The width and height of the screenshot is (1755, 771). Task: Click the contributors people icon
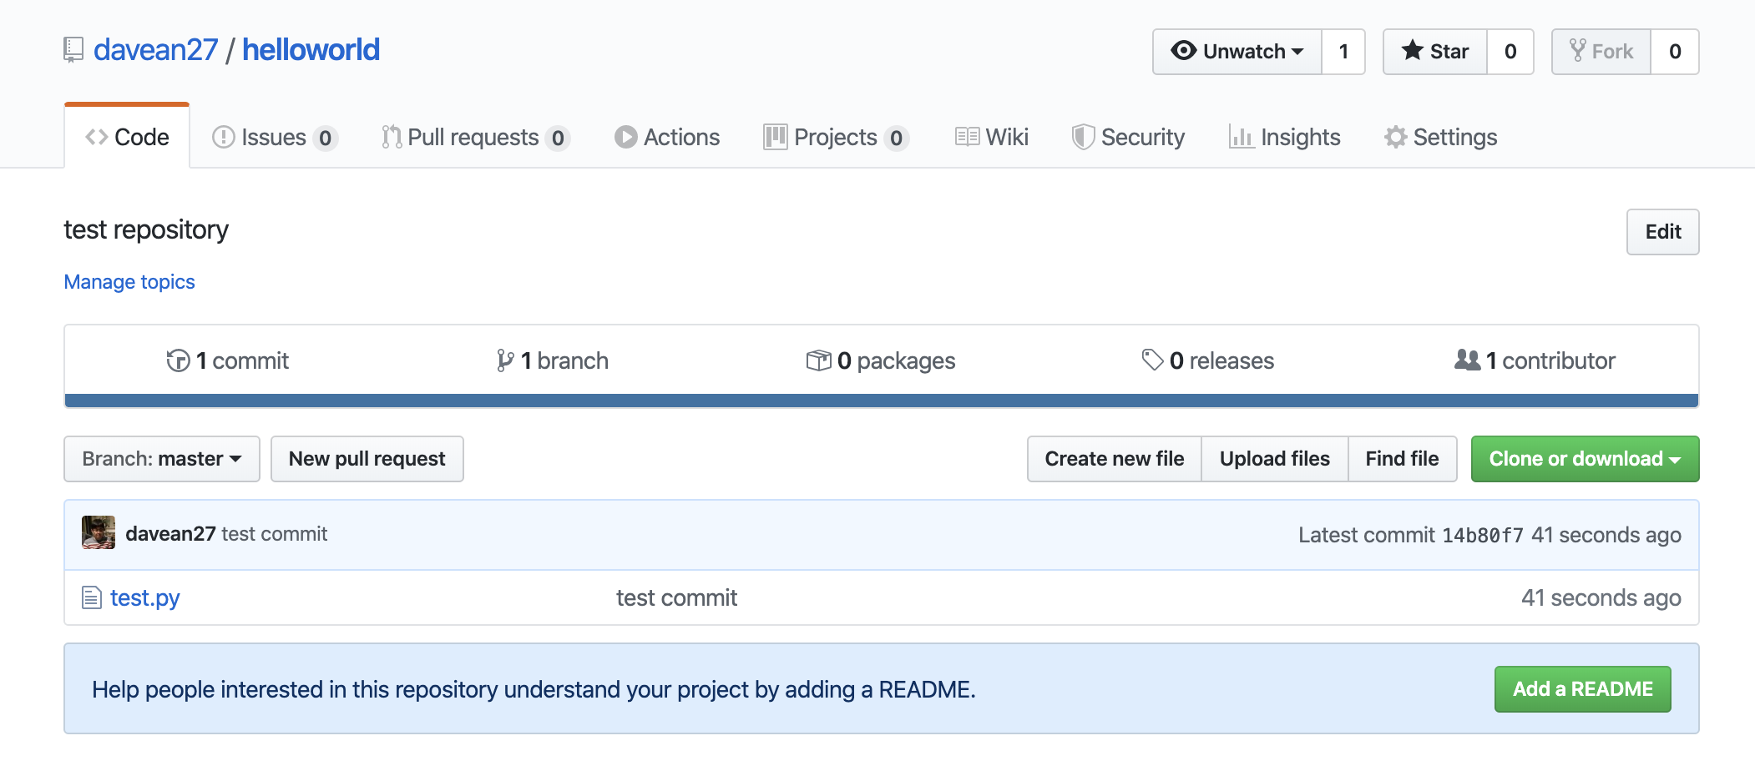point(1467,360)
